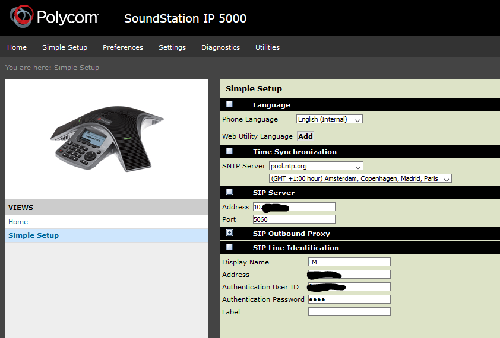Click the Polycom logo
Viewport: 500px width, 338px height.
[x=53, y=17]
